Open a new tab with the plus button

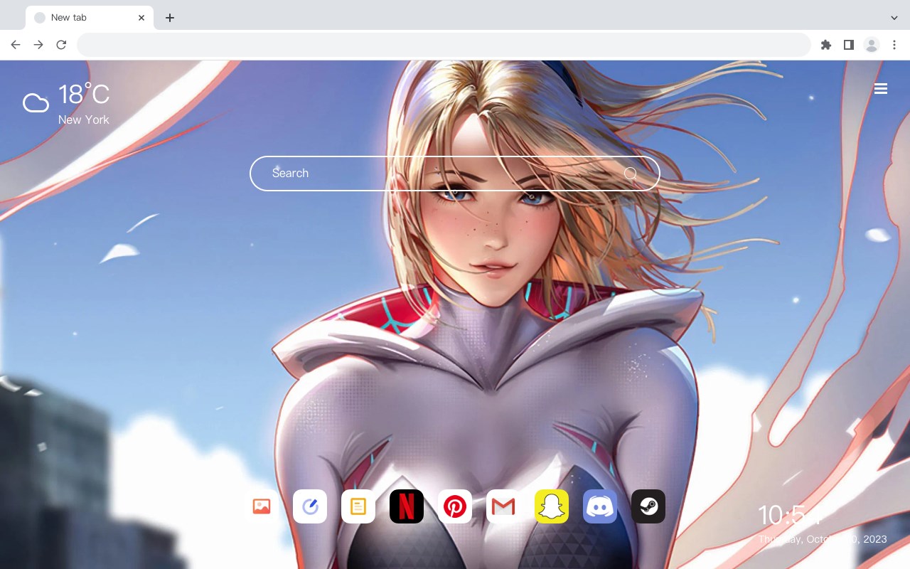click(170, 18)
